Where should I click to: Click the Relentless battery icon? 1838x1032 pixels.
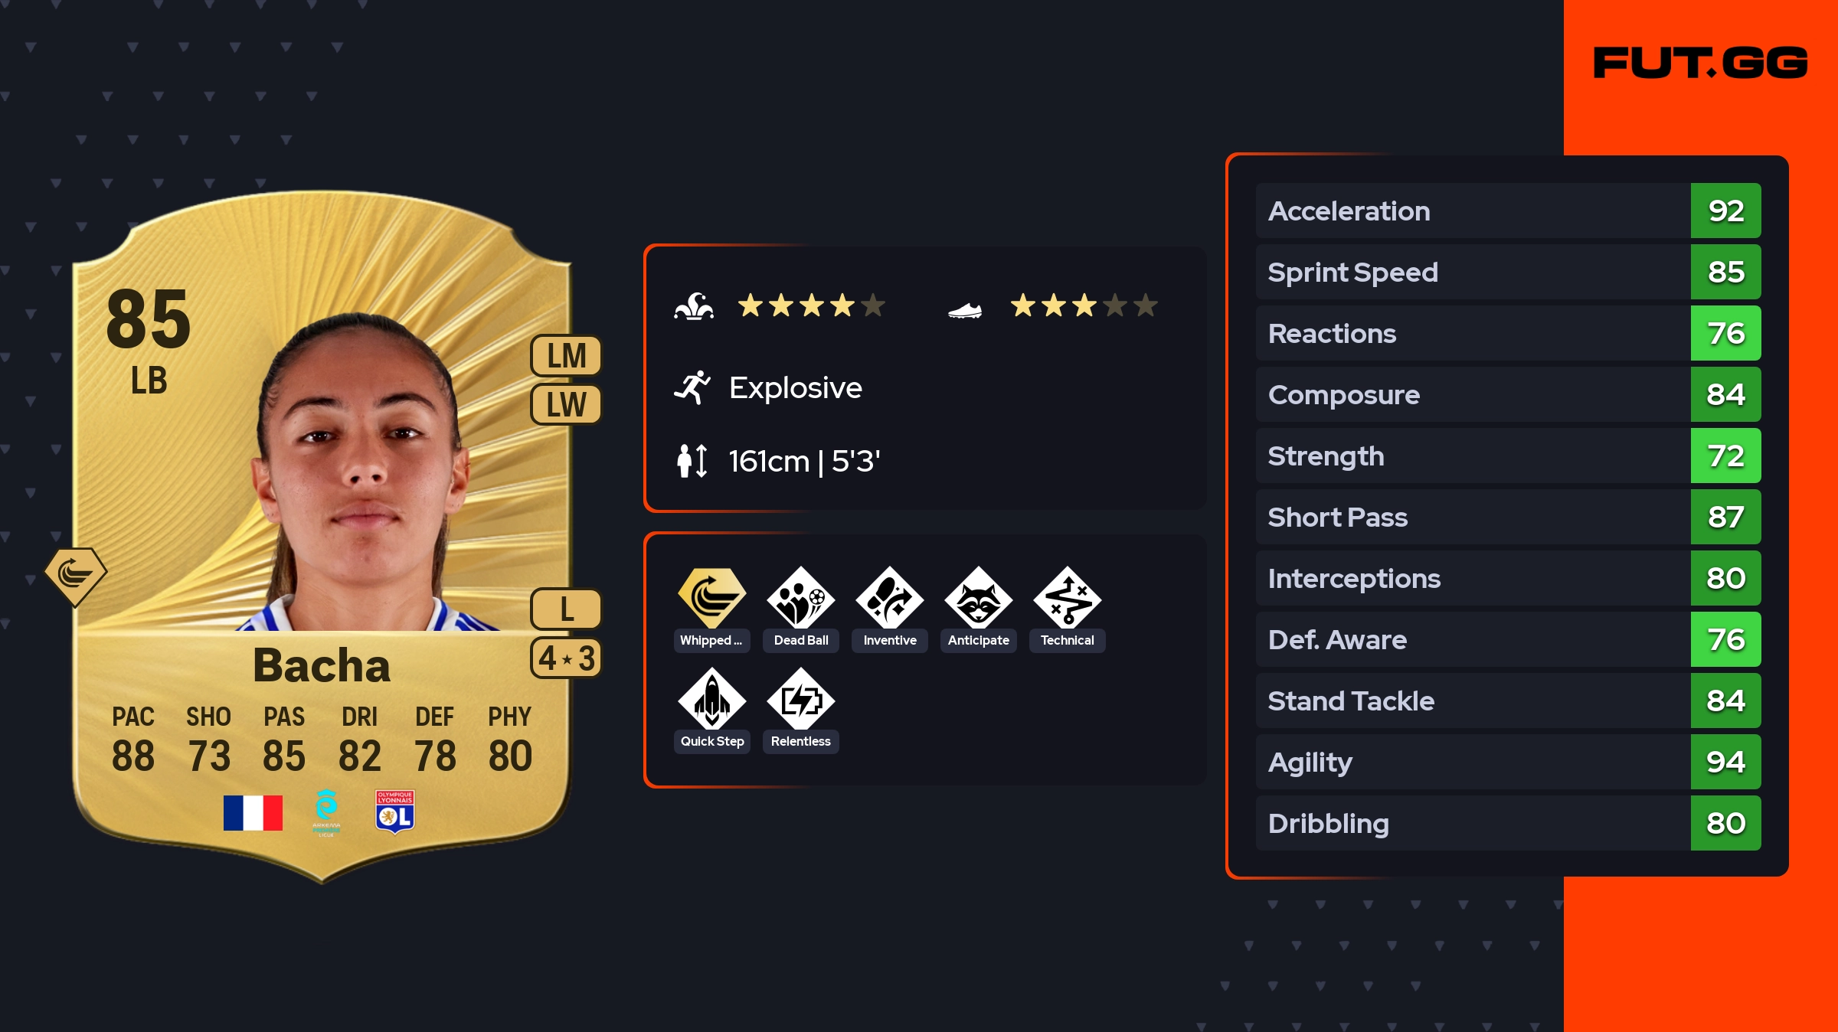click(800, 699)
